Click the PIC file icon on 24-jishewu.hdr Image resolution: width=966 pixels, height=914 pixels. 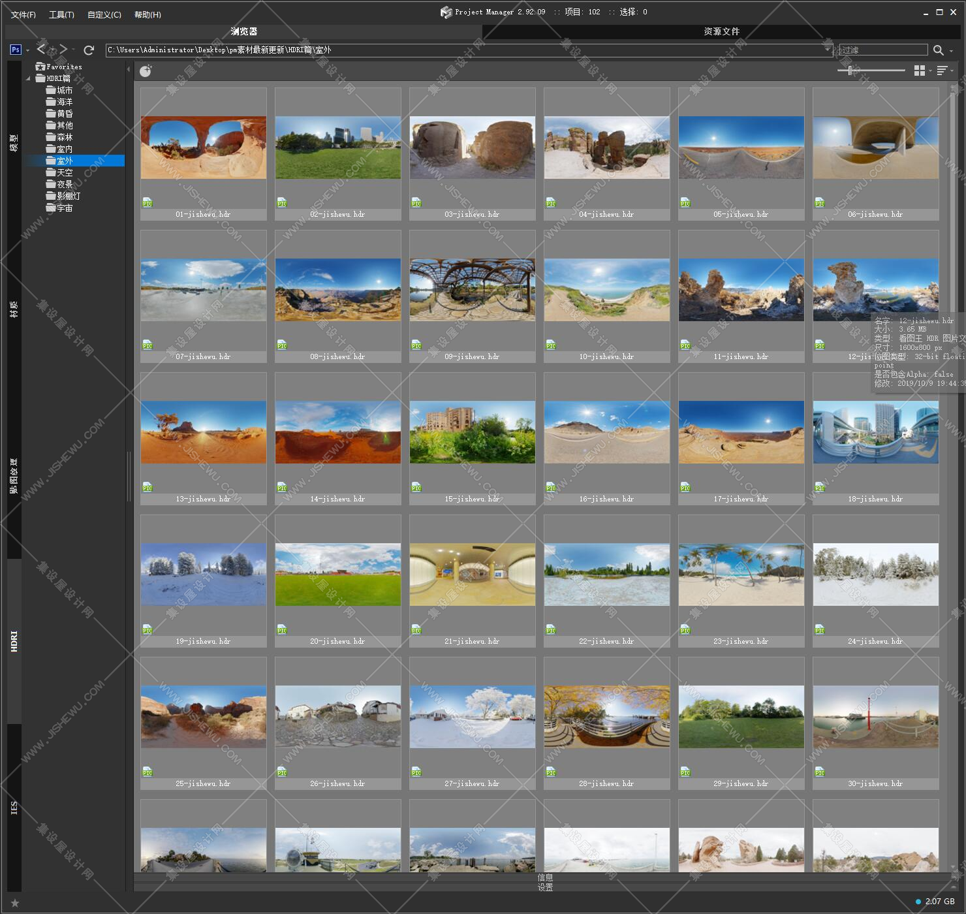[x=820, y=630]
